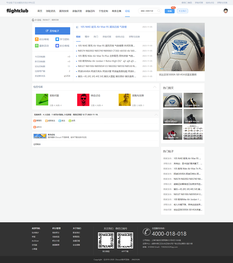The width and height of the screenshot is (233, 263).
Task: Click the speaker announcement icon
Action: (77, 27)
